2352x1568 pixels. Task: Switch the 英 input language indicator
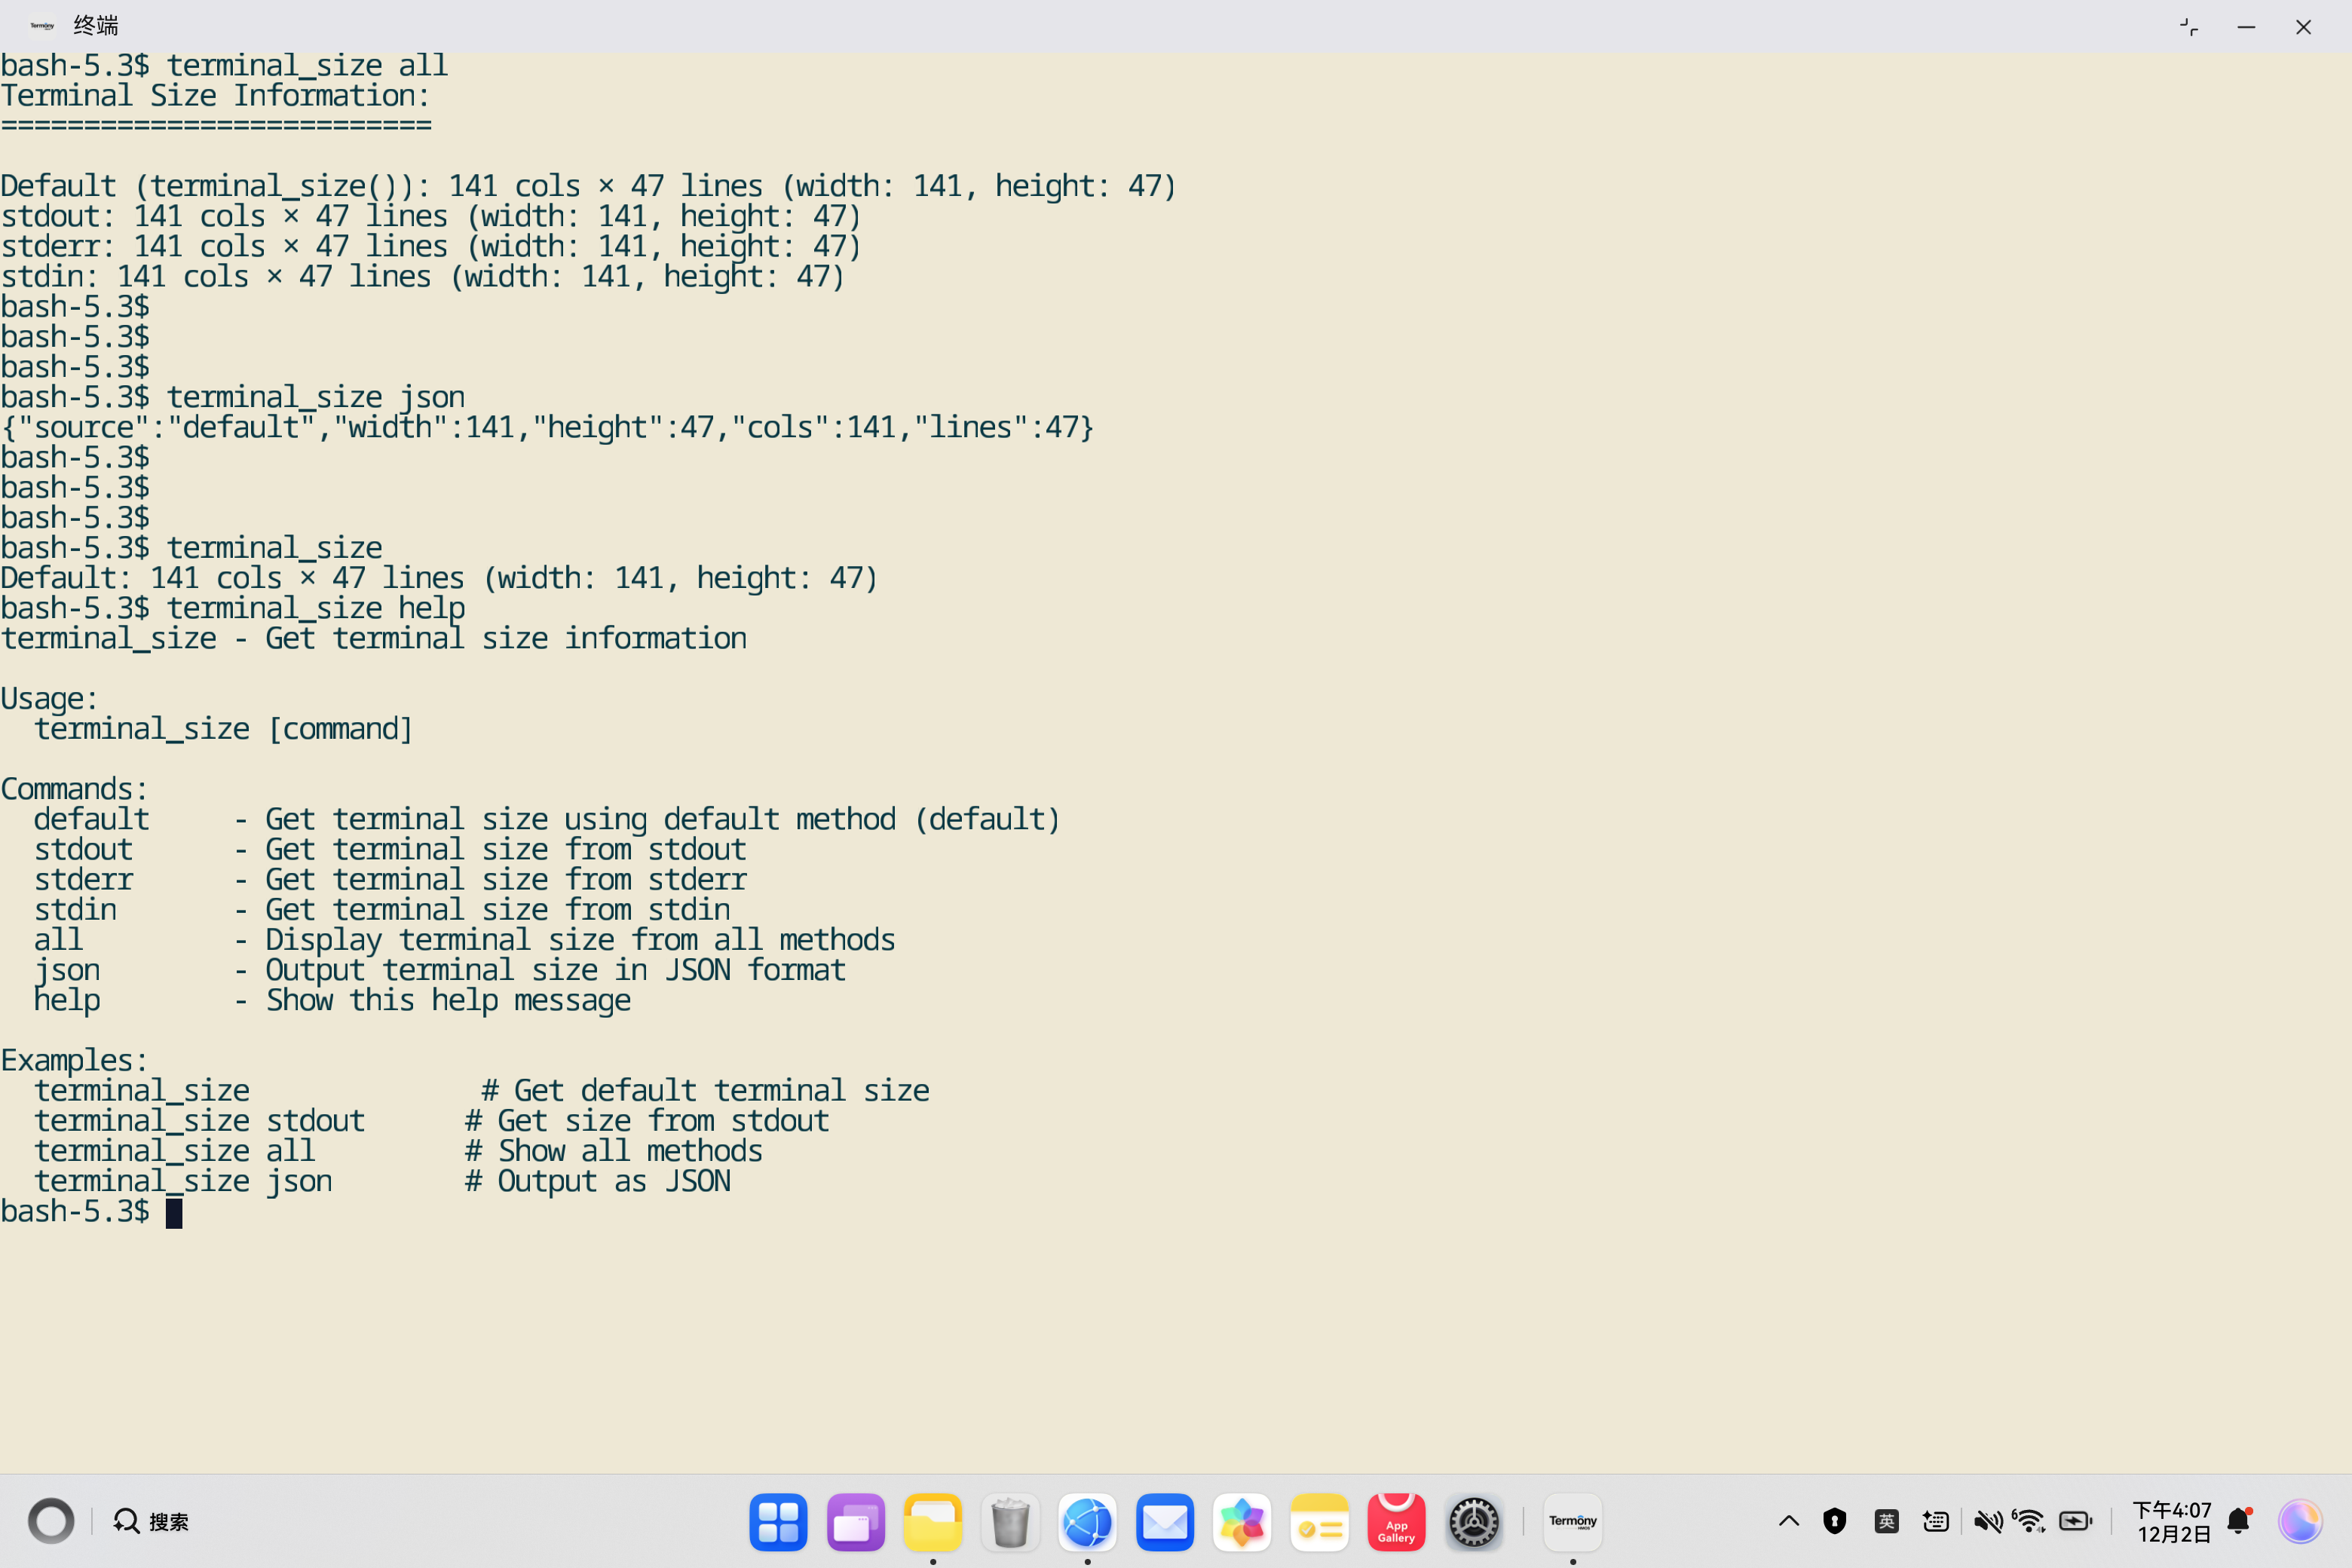[1886, 1521]
